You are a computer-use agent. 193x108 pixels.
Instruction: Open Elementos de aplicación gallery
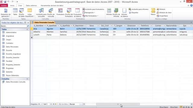point(6,13)
